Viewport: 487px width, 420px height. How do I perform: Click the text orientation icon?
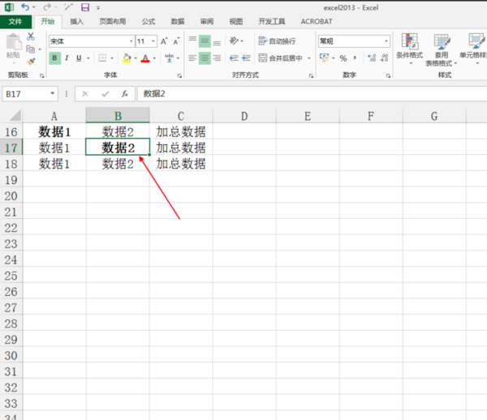234,41
